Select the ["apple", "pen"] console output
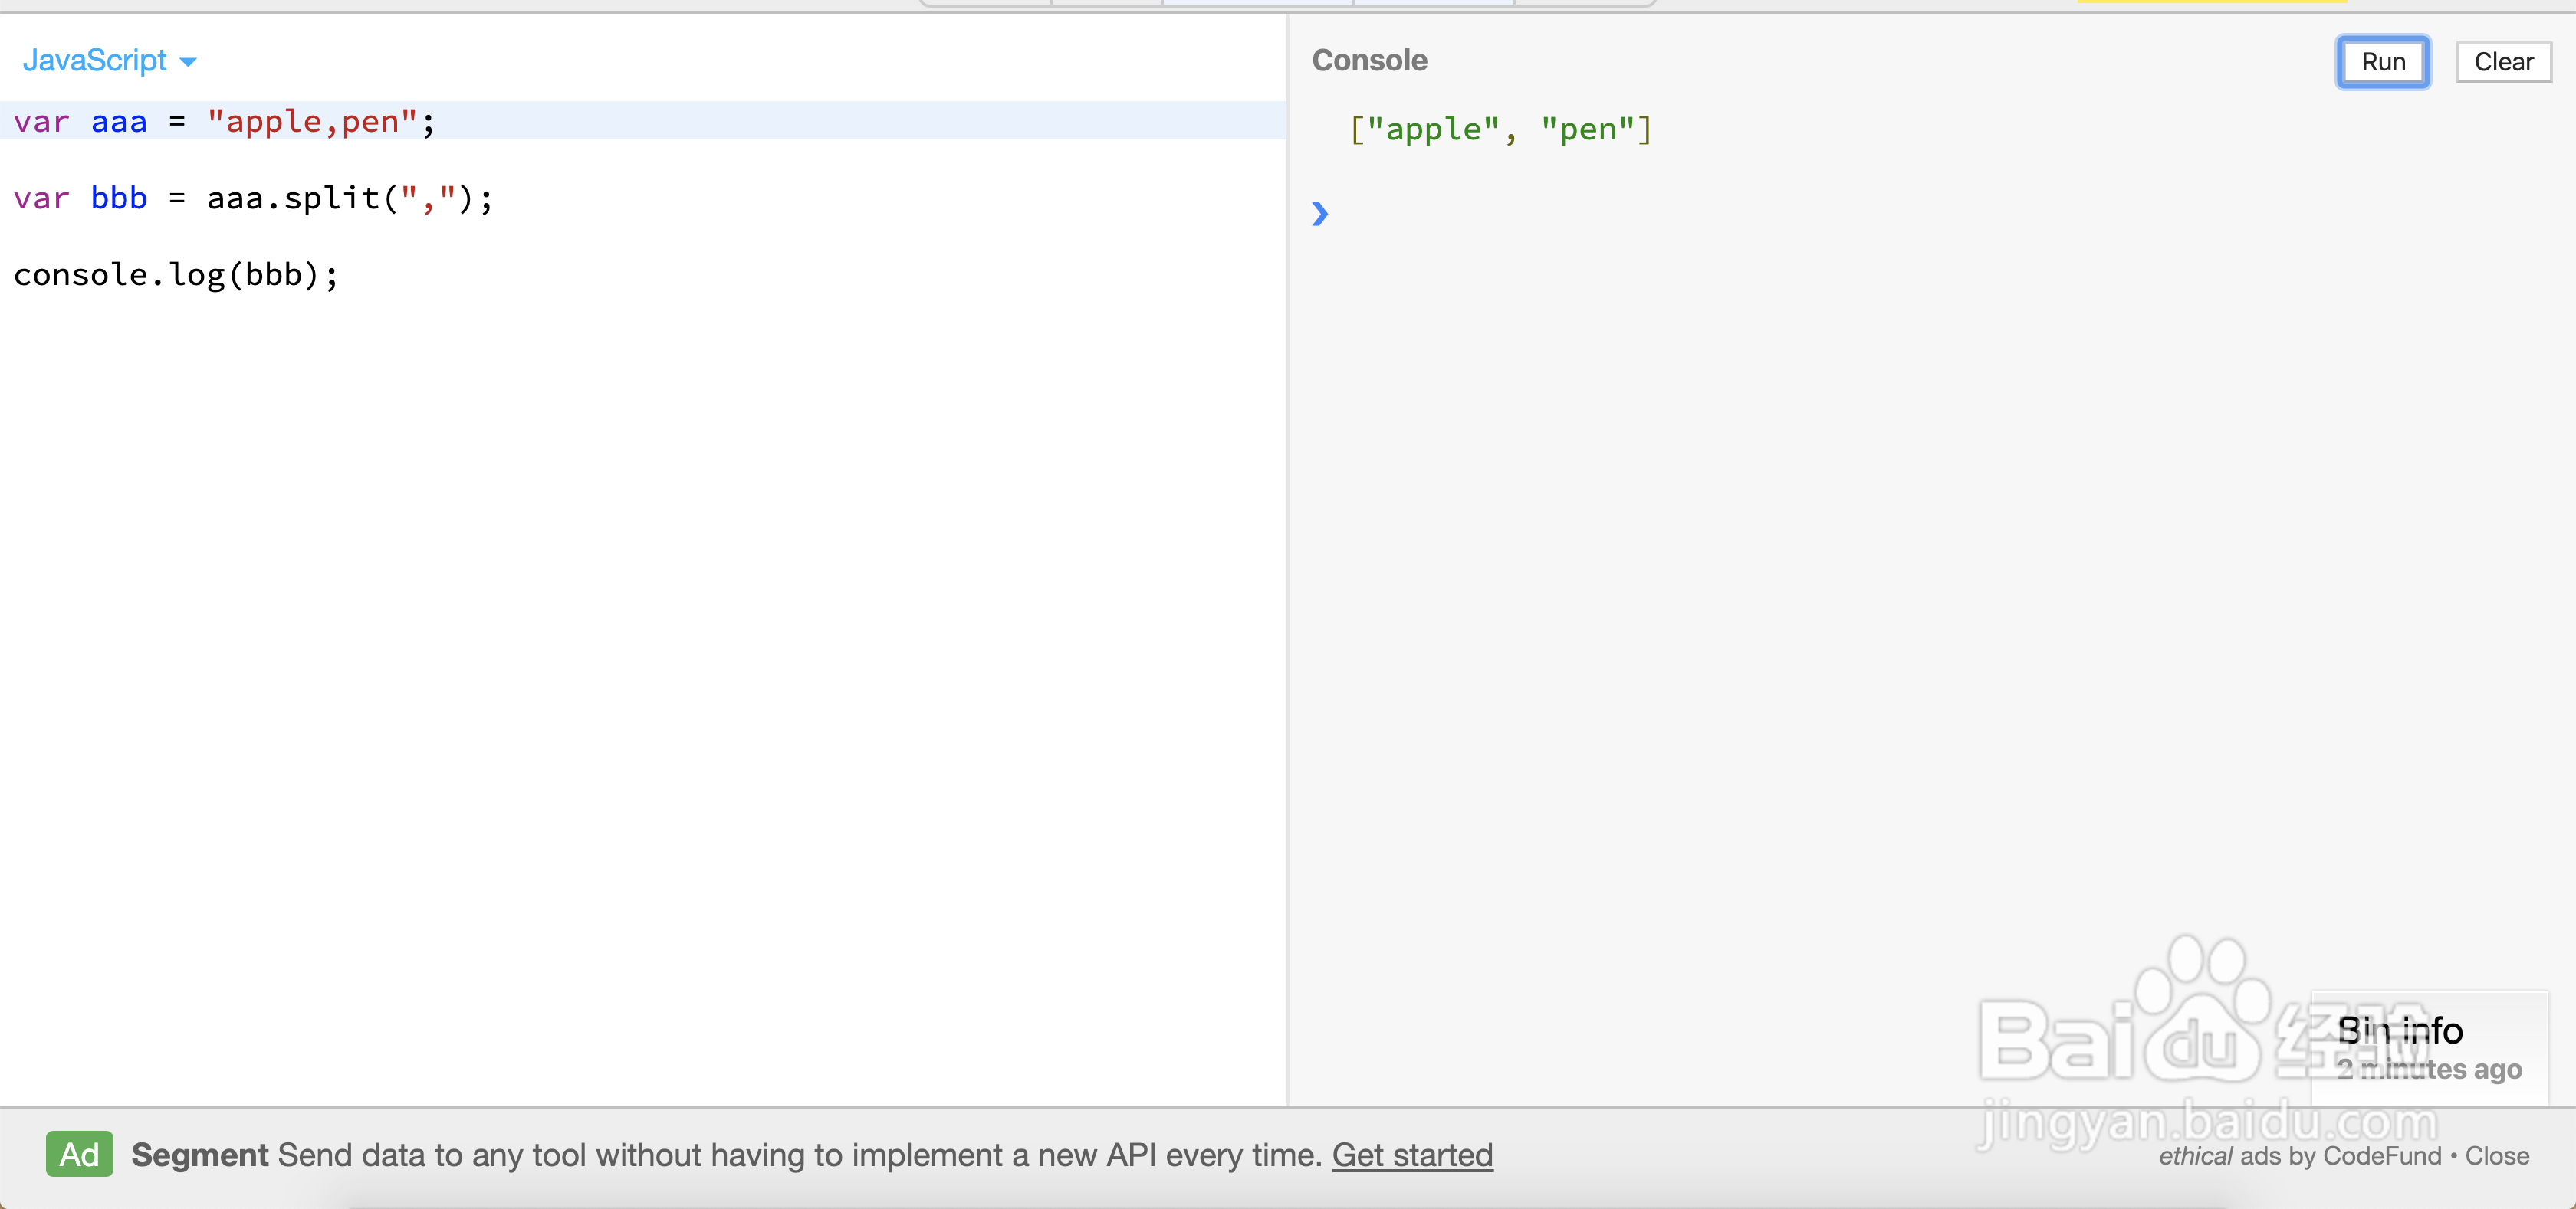The image size is (2576, 1209). (x=1500, y=130)
